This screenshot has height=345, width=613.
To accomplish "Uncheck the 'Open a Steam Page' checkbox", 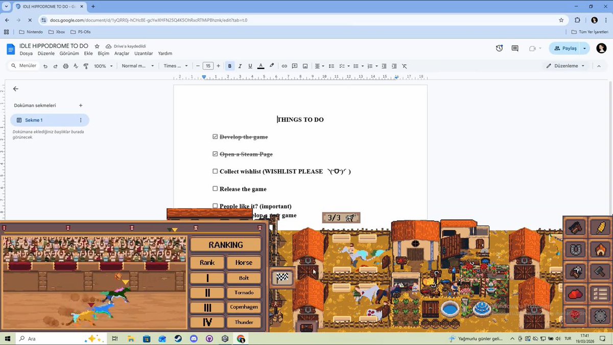I will (215, 154).
